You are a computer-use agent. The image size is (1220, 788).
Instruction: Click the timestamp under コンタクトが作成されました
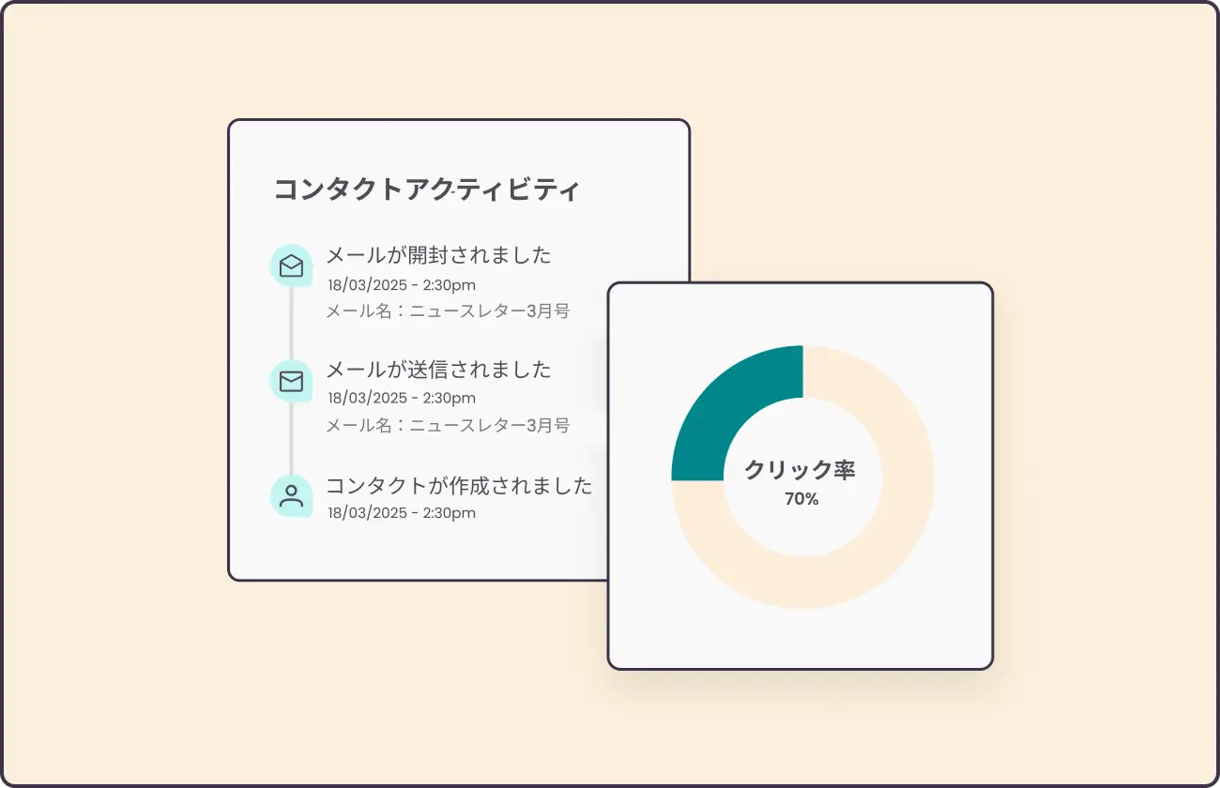click(402, 512)
